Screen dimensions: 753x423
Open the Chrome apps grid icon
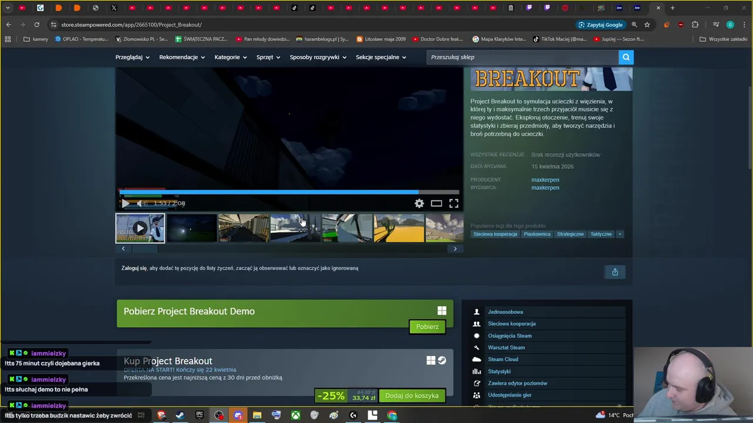pos(8,39)
